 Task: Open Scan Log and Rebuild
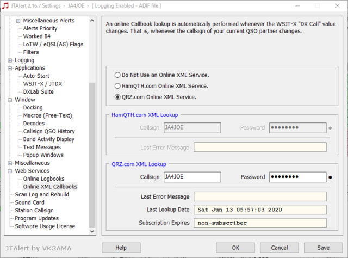42,195
